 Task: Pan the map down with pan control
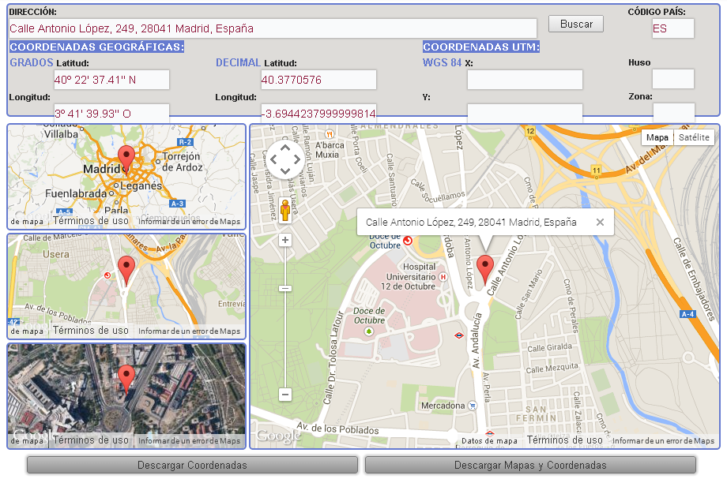click(x=285, y=171)
